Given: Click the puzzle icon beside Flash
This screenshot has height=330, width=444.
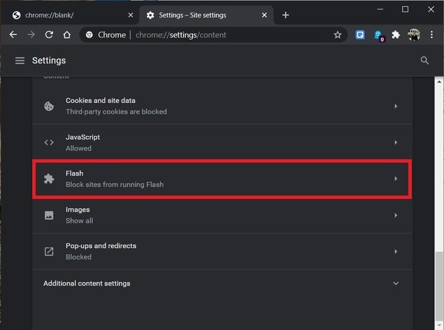Looking at the screenshot, I should tap(49, 179).
